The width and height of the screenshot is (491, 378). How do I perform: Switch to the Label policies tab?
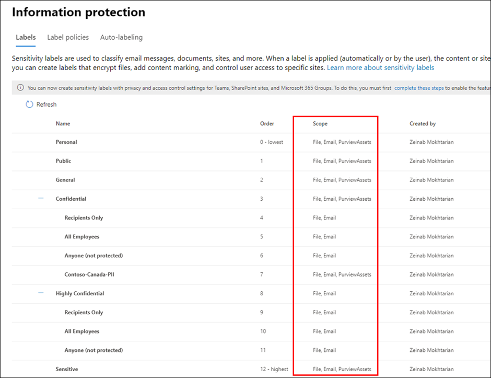(68, 37)
